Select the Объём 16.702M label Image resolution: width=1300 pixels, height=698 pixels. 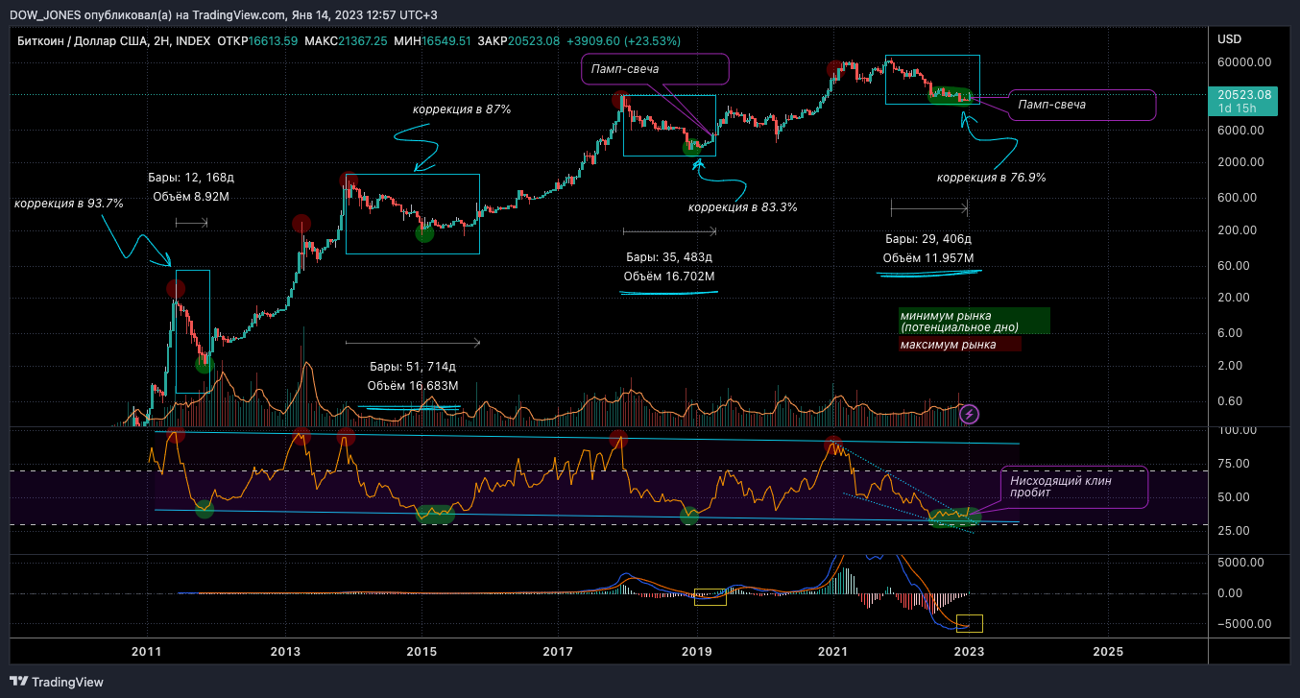(669, 277)
